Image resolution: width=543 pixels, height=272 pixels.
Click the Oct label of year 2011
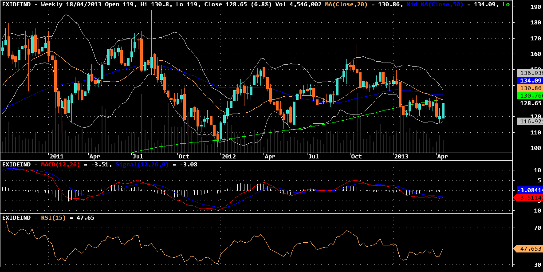tap(183, 157)
